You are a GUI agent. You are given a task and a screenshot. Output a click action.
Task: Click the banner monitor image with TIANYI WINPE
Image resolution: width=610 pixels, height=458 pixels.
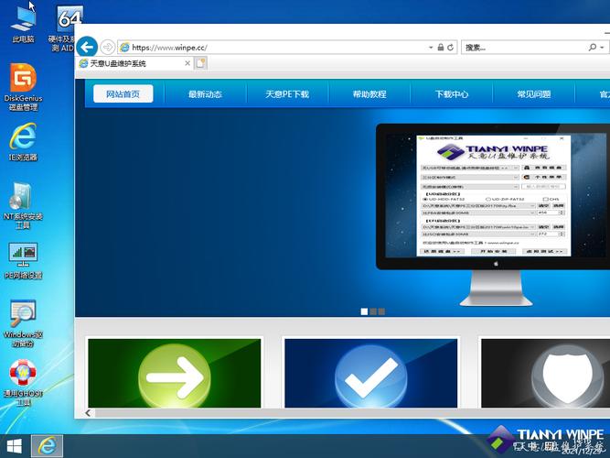point(493,214)
